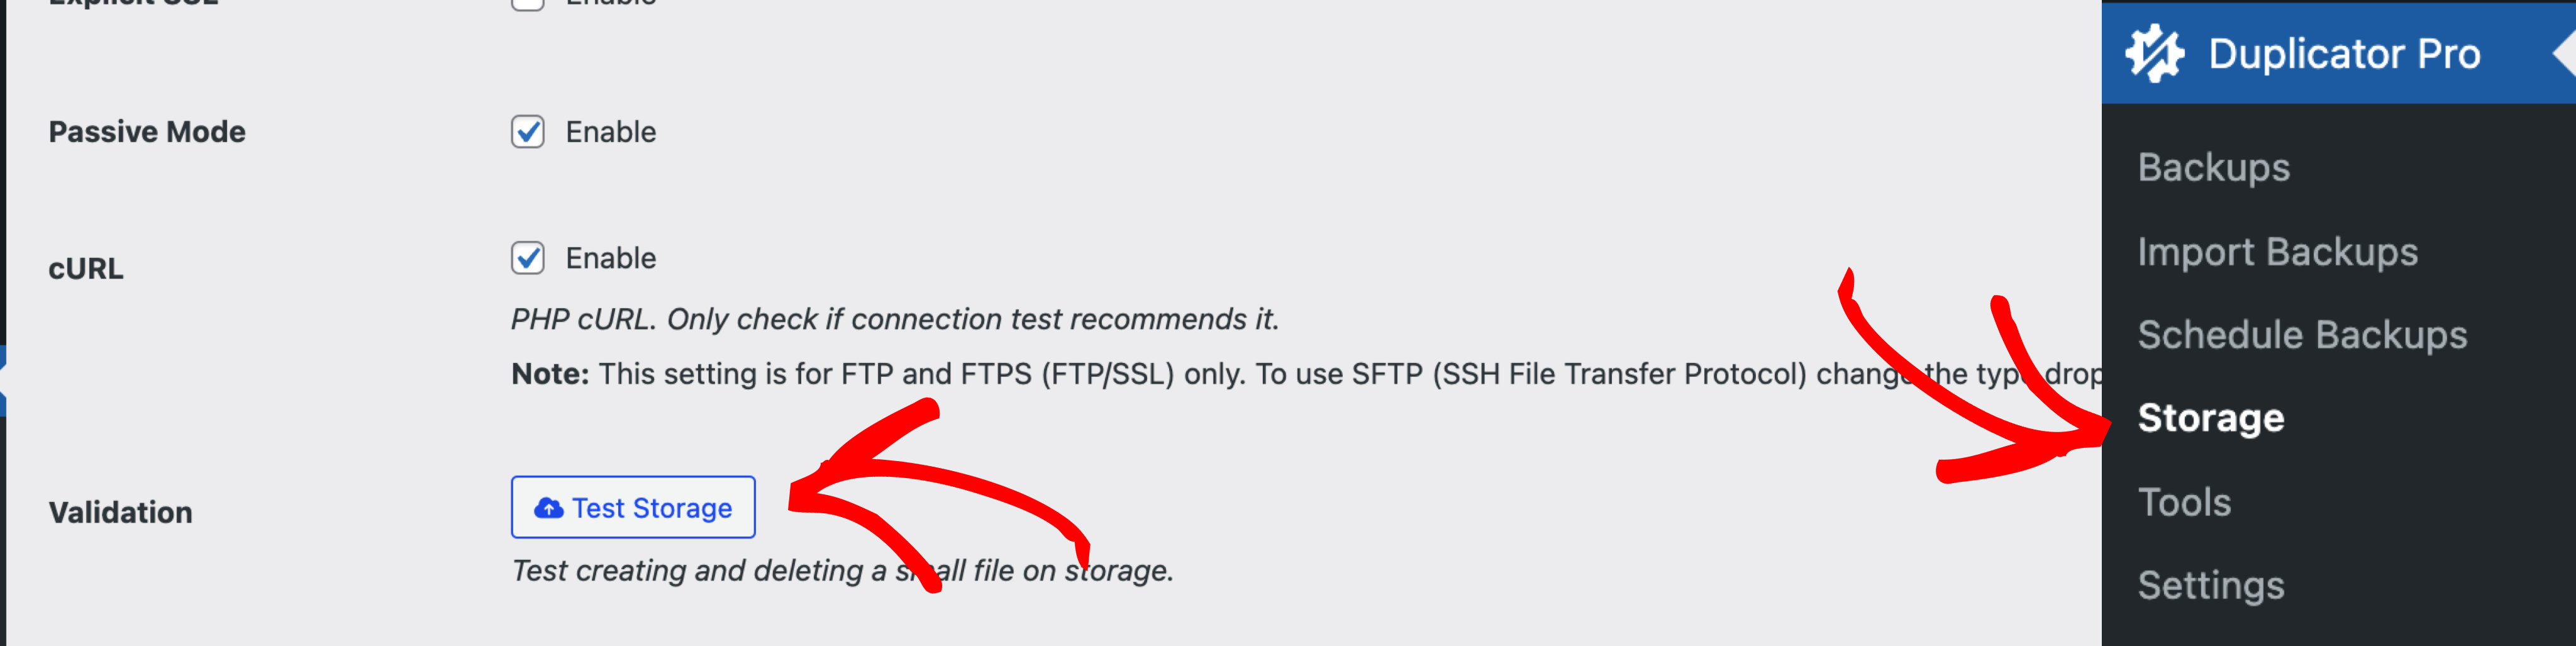Click the Enable label next to Passive Mode
2576x646 pixels.
pos(610,132)
